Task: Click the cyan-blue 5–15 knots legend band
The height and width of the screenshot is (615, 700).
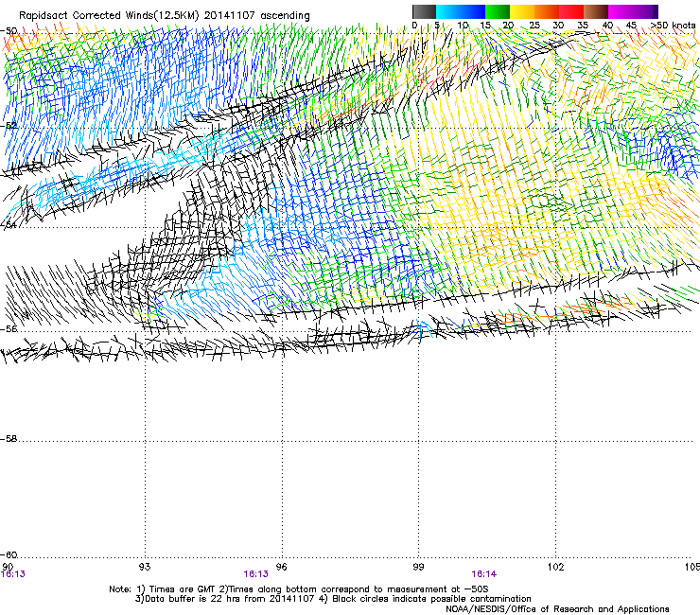Action: [461, 11]
